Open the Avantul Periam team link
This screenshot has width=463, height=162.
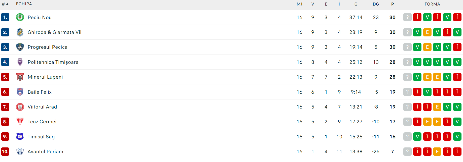click(x=45, y=152)
